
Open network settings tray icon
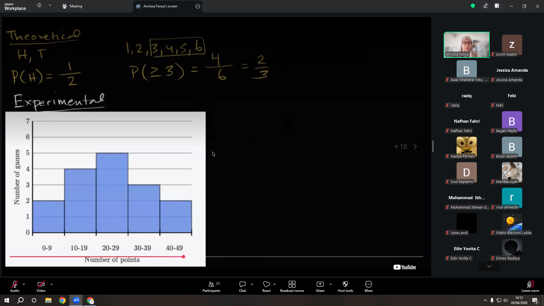tap(499, 300)
